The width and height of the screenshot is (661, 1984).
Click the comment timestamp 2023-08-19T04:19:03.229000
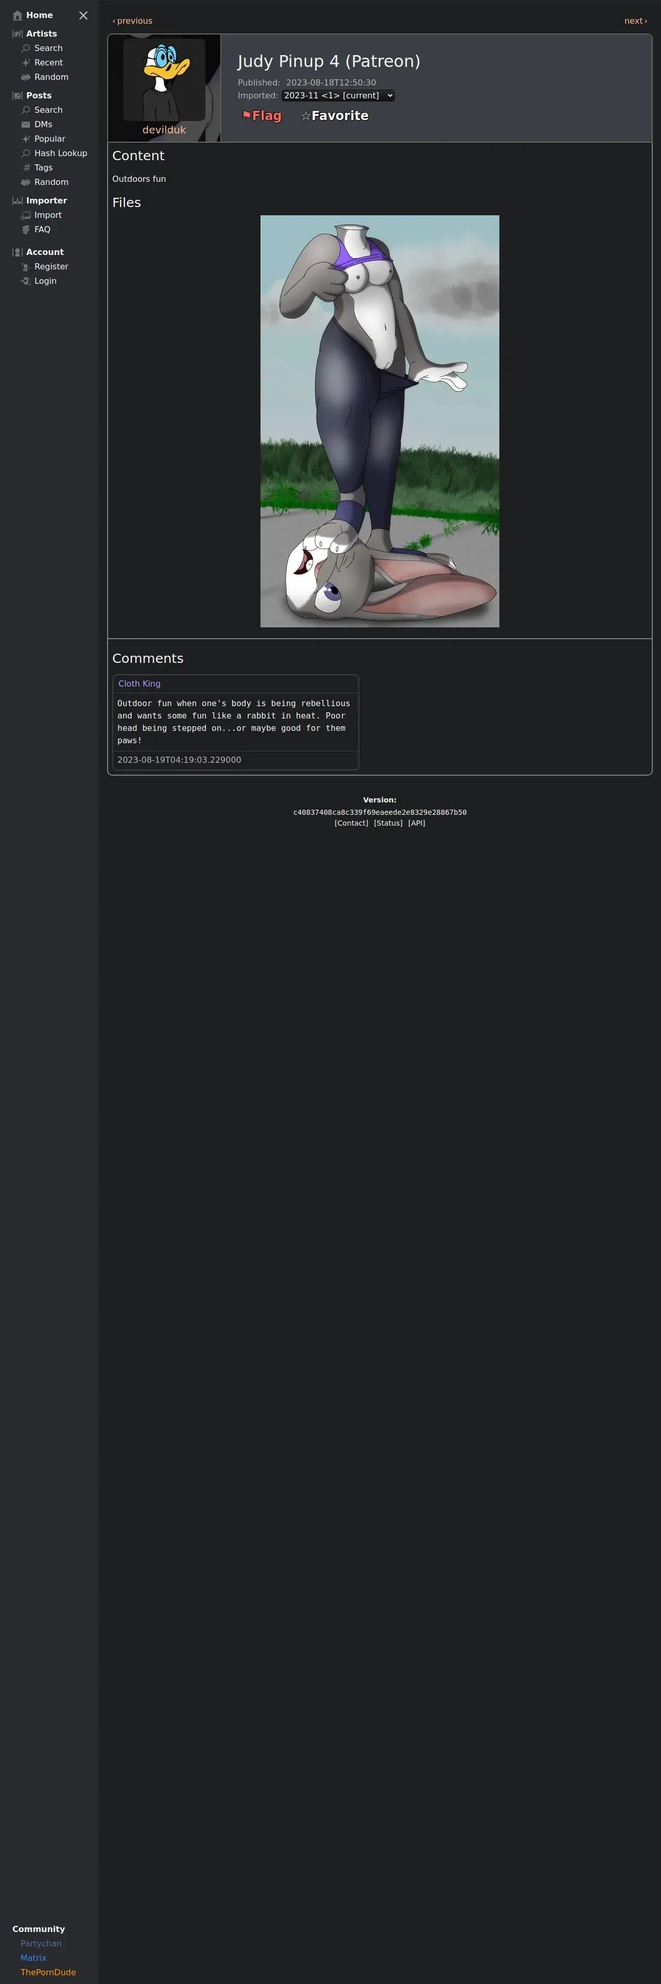(179, 760)
